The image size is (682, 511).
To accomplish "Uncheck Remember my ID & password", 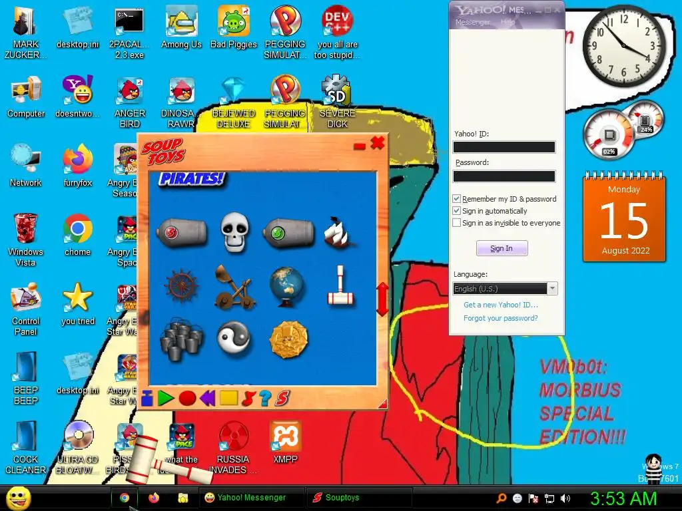I will coord(456,198).
